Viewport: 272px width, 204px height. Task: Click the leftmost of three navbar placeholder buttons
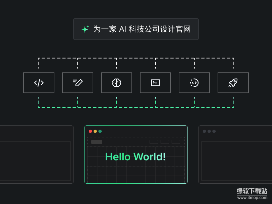click(154, 142)
